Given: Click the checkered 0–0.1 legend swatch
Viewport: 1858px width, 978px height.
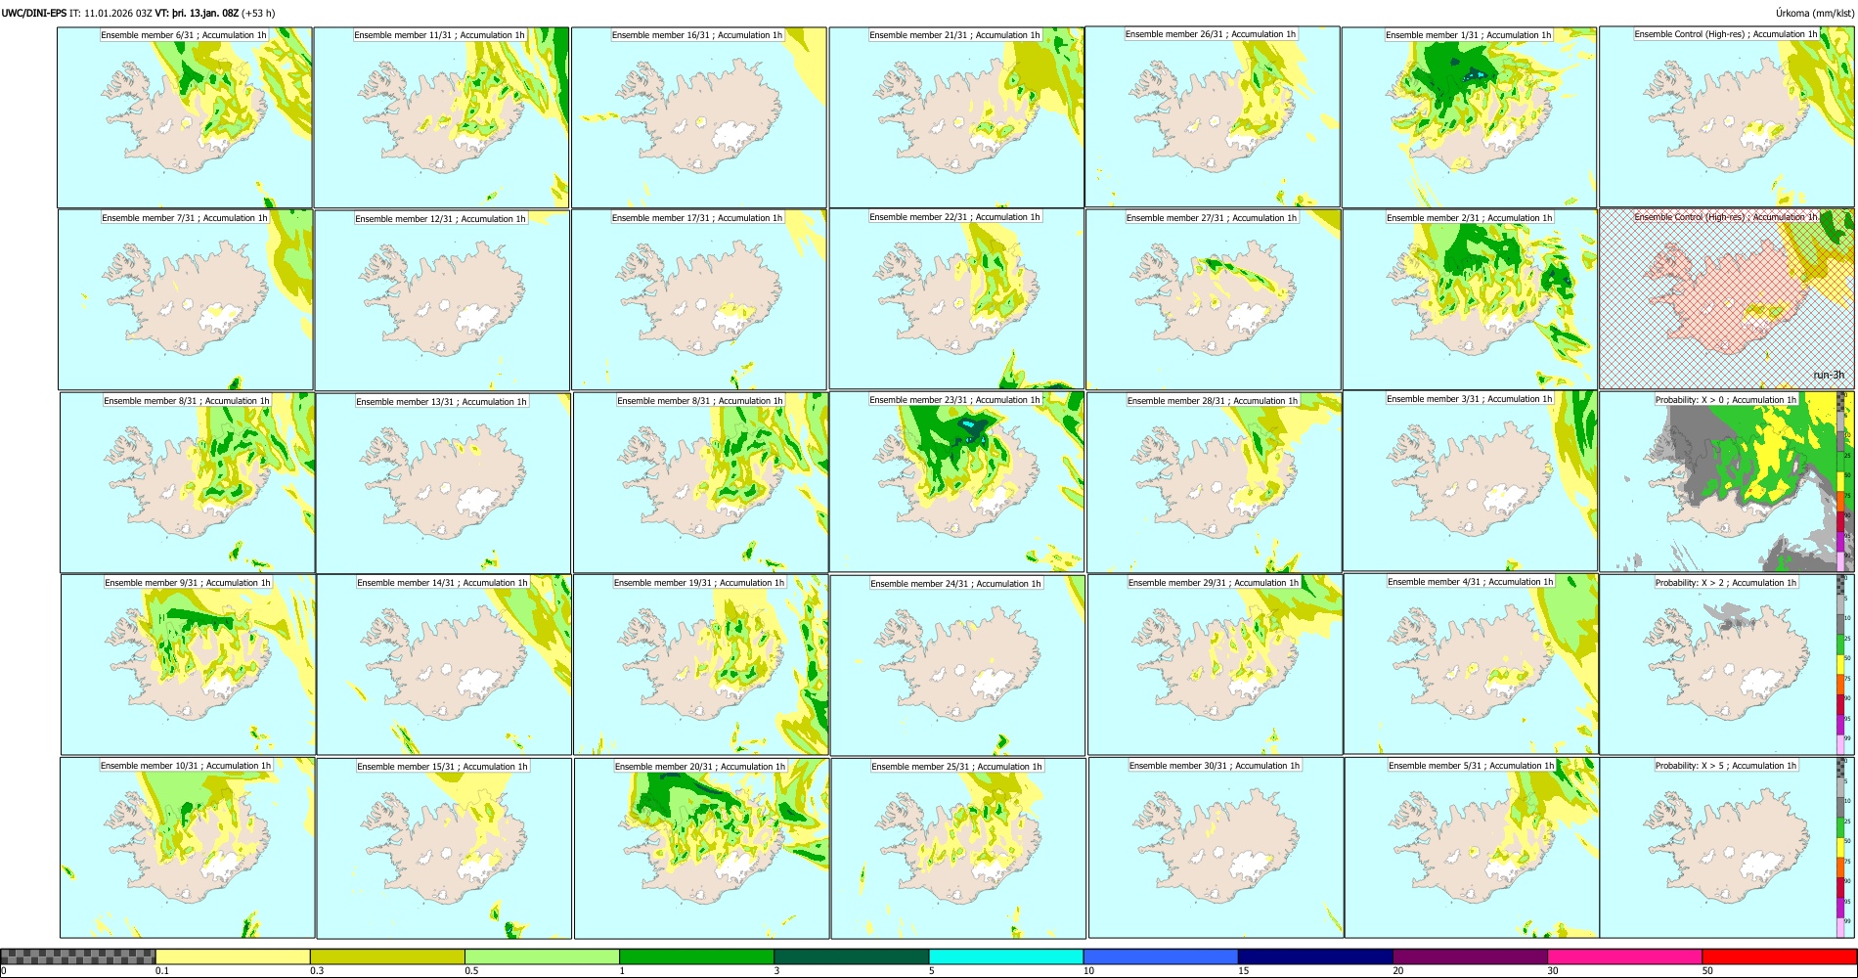Looking at the screenshot, I should click(x=78, y=956).
